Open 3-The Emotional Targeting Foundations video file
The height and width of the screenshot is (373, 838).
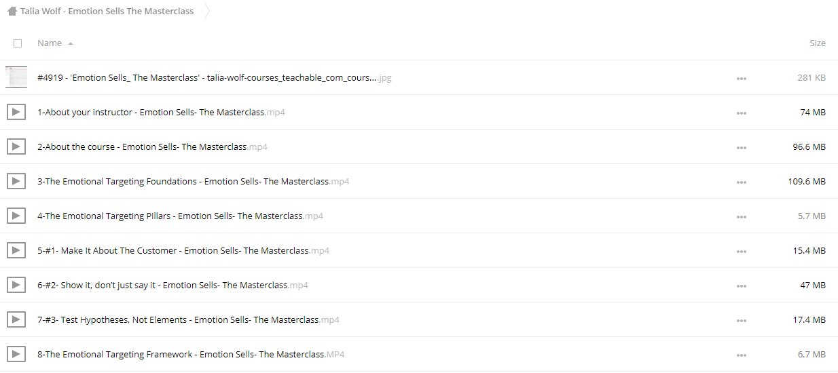click(x=193, y=181)
